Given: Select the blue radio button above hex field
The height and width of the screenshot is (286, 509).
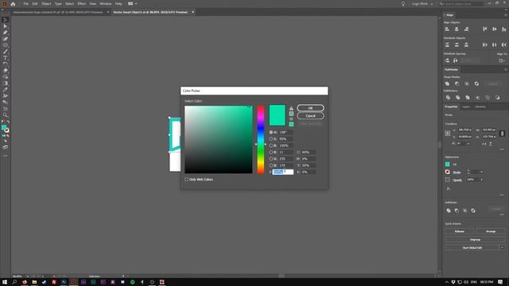Looking at the screenshot, I should pos(271,165).
